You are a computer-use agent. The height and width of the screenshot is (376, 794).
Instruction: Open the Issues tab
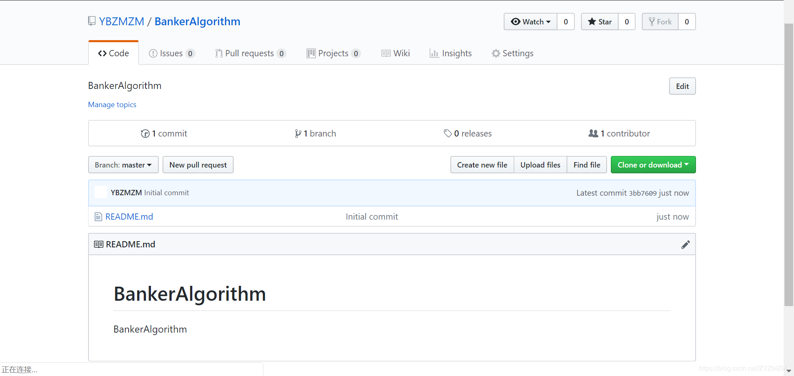click(172, 53)
